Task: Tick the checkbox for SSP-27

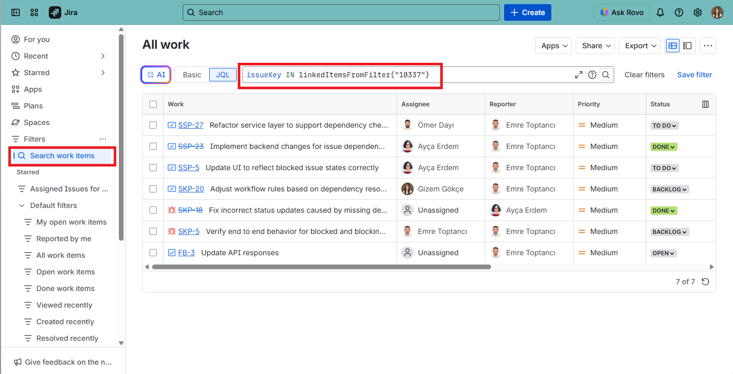Action: pyautogui.click(x=153, y=125)
